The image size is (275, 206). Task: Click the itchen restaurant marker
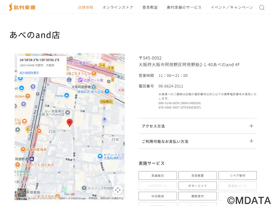click(28, 96)
